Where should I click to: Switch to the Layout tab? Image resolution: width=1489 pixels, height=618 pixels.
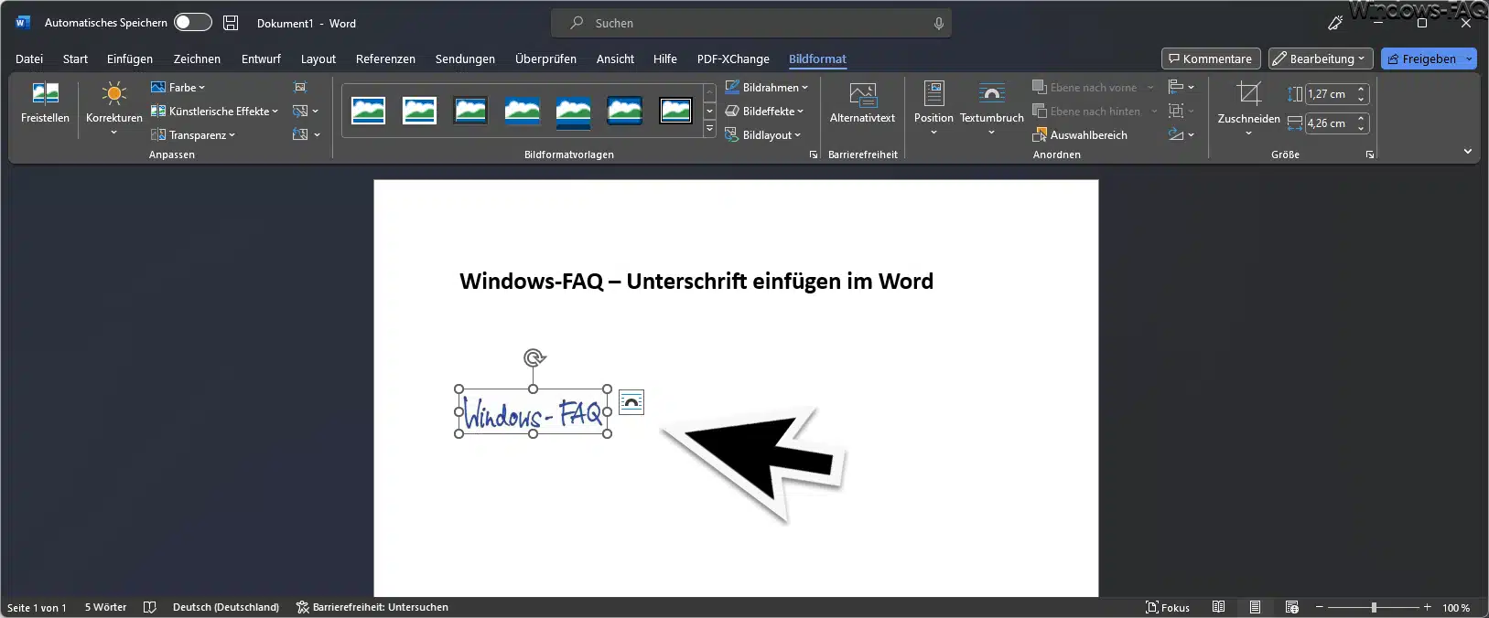click(318, 59)
